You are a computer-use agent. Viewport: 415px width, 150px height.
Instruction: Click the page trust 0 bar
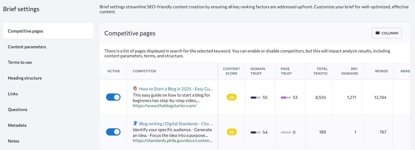286,132
